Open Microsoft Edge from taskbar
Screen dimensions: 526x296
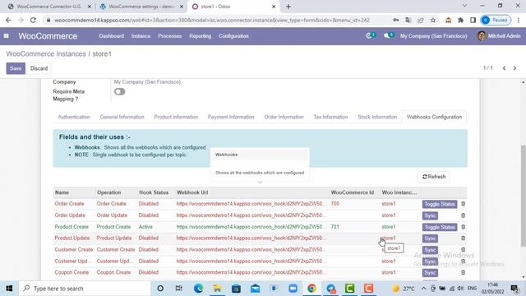(198, 289)
